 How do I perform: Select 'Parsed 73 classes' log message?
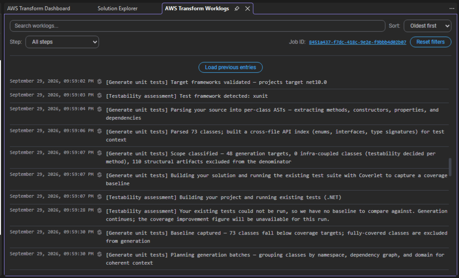(x=275, y=135)
